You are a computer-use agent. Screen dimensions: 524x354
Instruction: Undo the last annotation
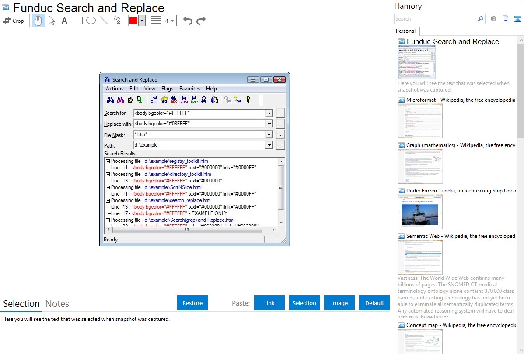[188, 21]
